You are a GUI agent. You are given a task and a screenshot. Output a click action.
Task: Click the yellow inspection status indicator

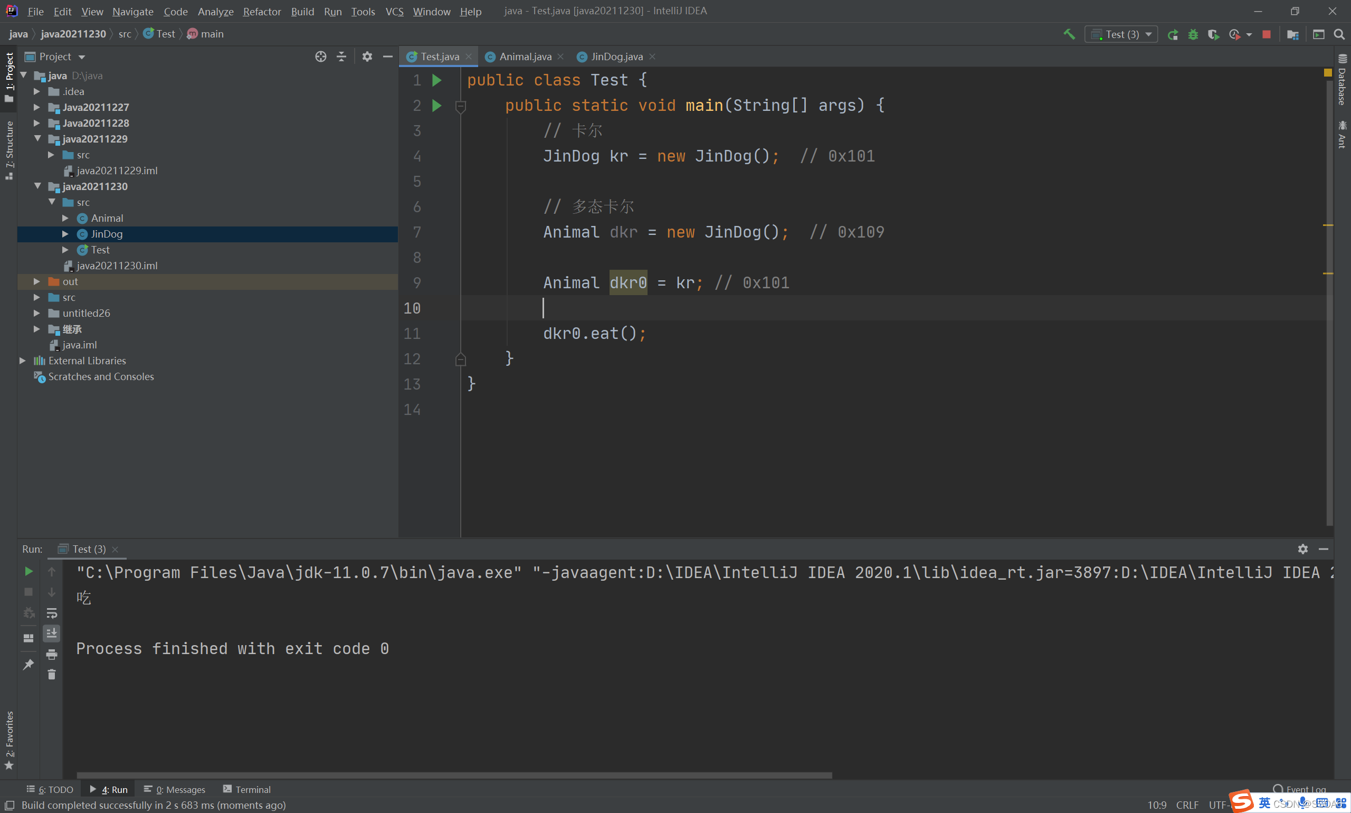point(1327,73)
